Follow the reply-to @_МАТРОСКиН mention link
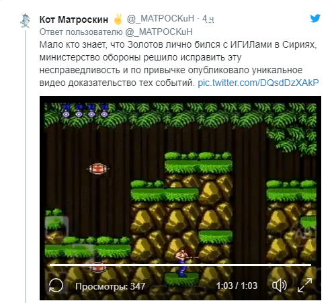The width and height of the screenshot is (334, 303). point(159,32)
